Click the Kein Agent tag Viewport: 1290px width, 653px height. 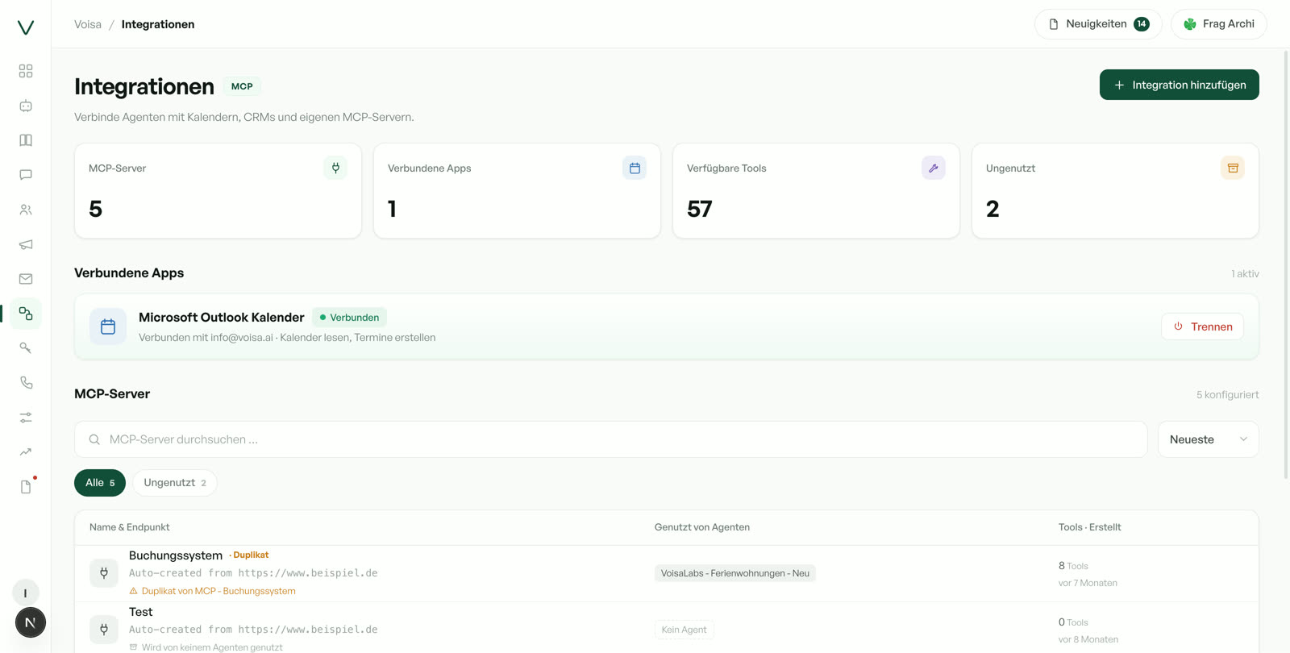[684, 630]
